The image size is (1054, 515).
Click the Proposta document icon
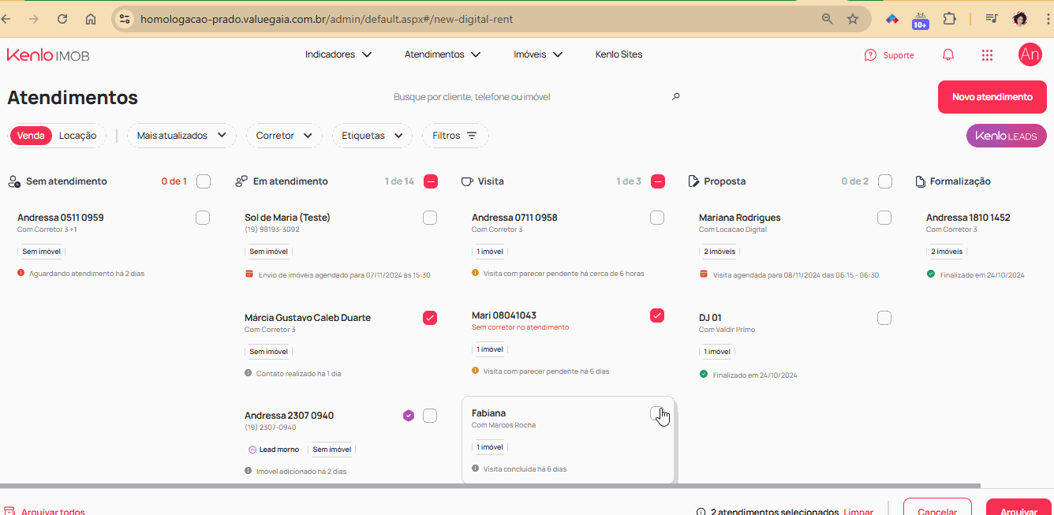click(693, 181)
